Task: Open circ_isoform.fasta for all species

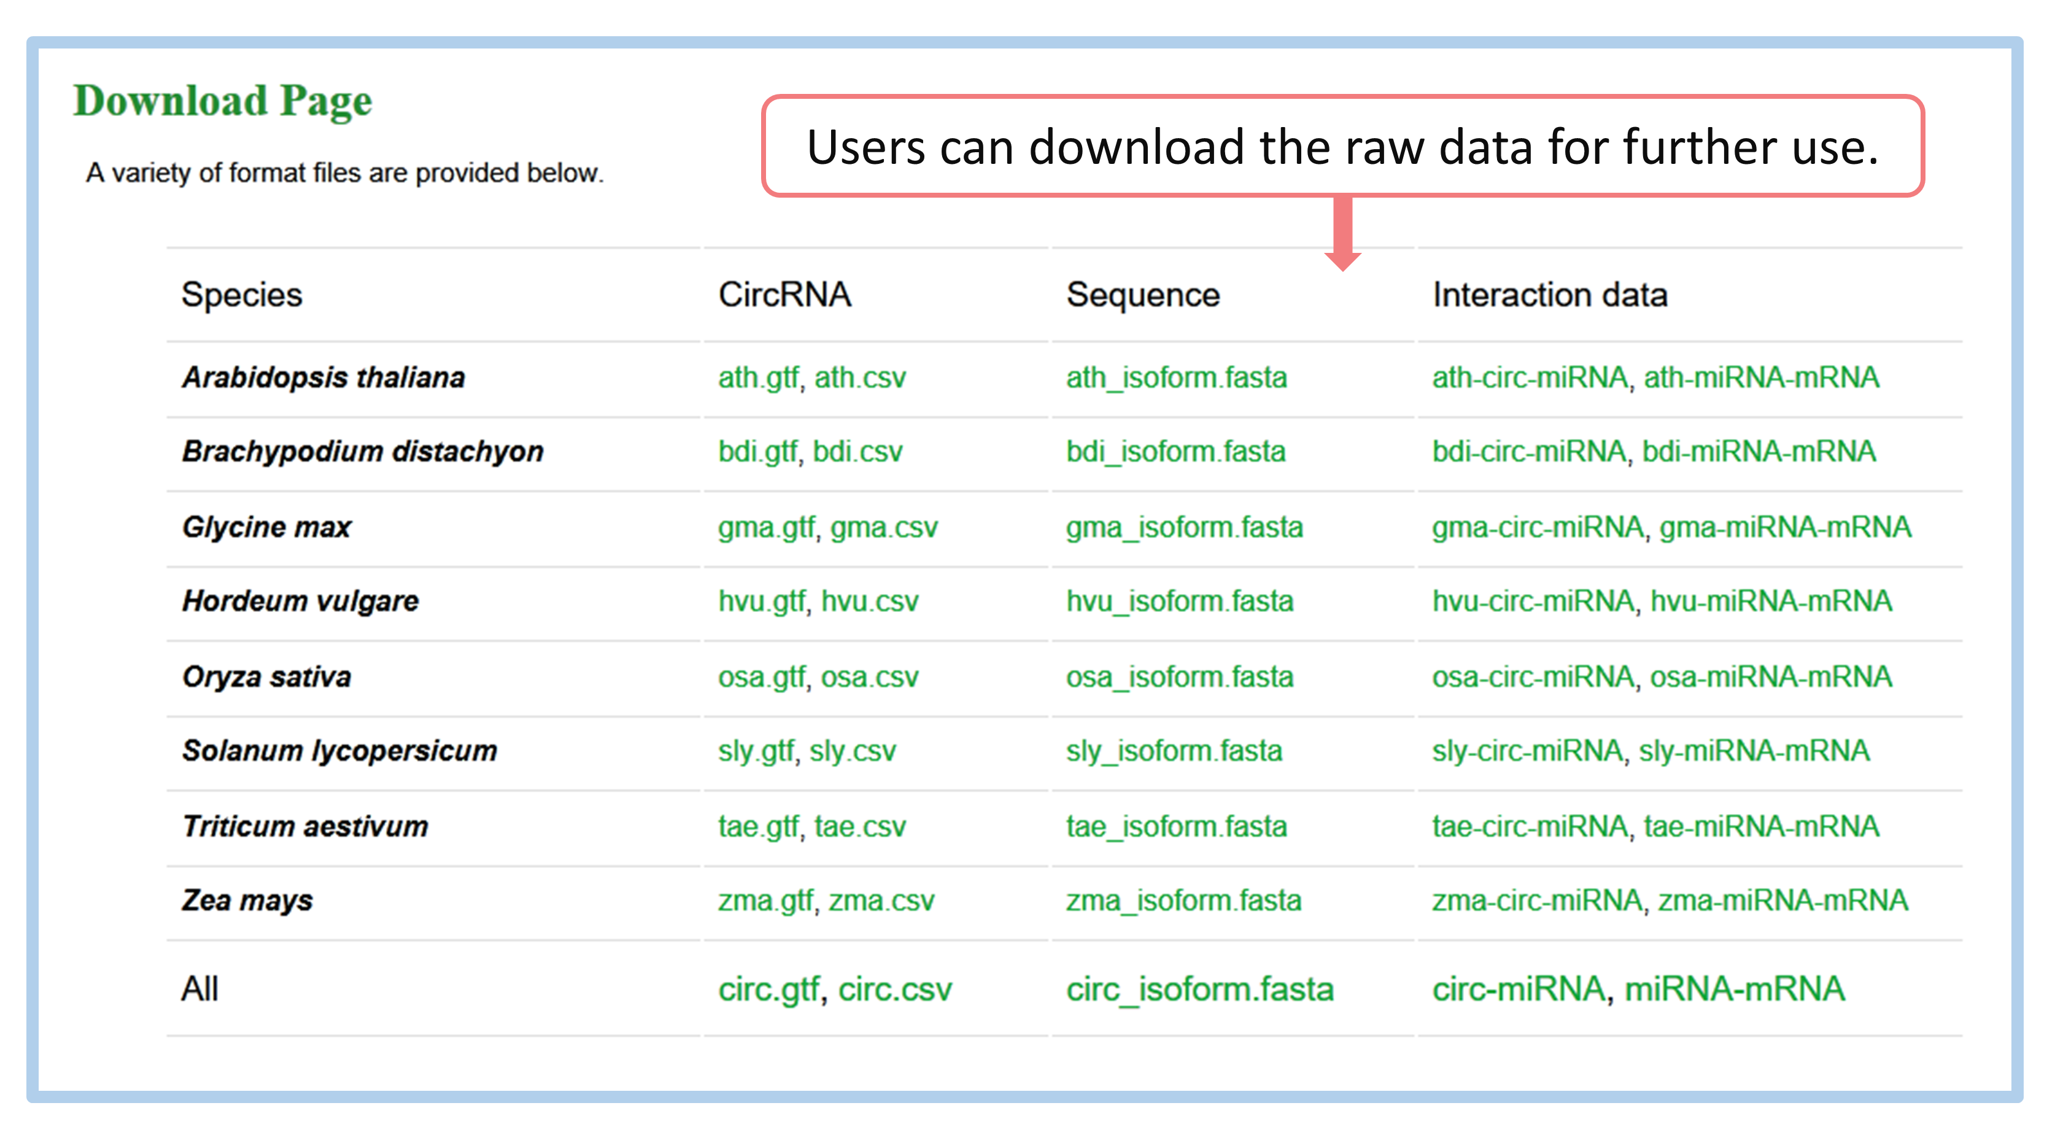Action: pos(1199,989)
